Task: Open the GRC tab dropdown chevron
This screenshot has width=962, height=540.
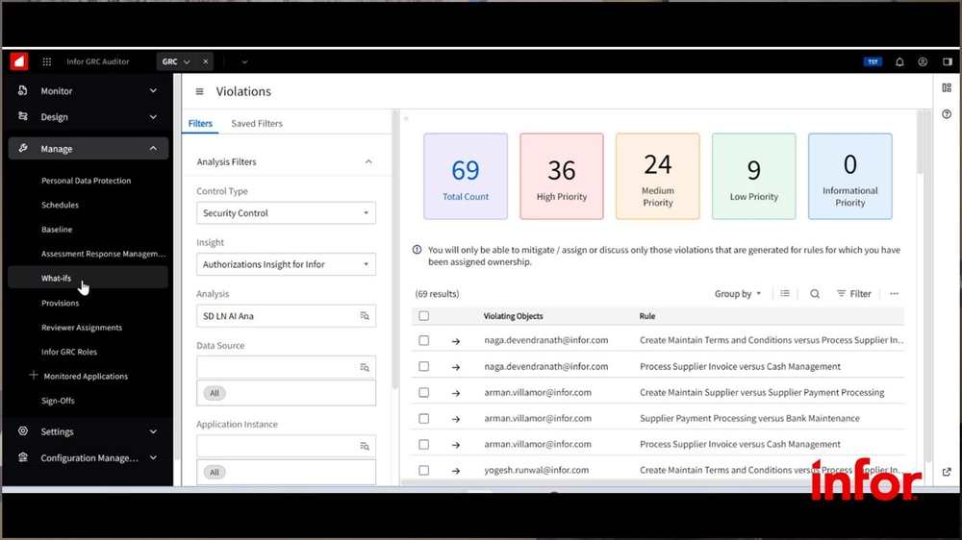Action: point(187,61)
